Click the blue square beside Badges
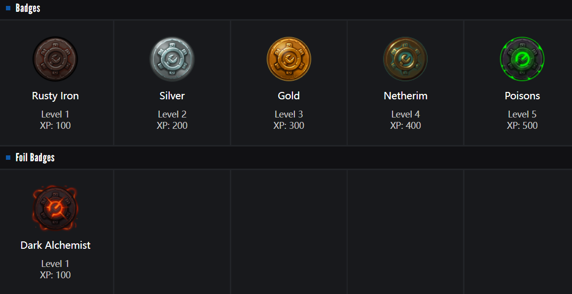The width and height of the screenshot is (572, 294). tap(8, 8)
